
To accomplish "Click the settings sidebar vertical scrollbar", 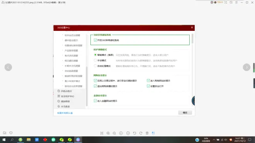I will pyautogui.click(x=87, y=86).
